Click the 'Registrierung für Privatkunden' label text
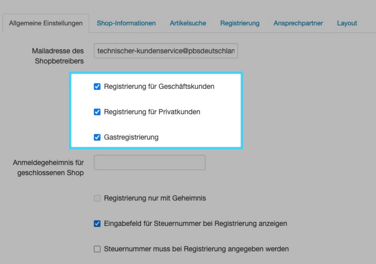 click(x=152, y=112)
